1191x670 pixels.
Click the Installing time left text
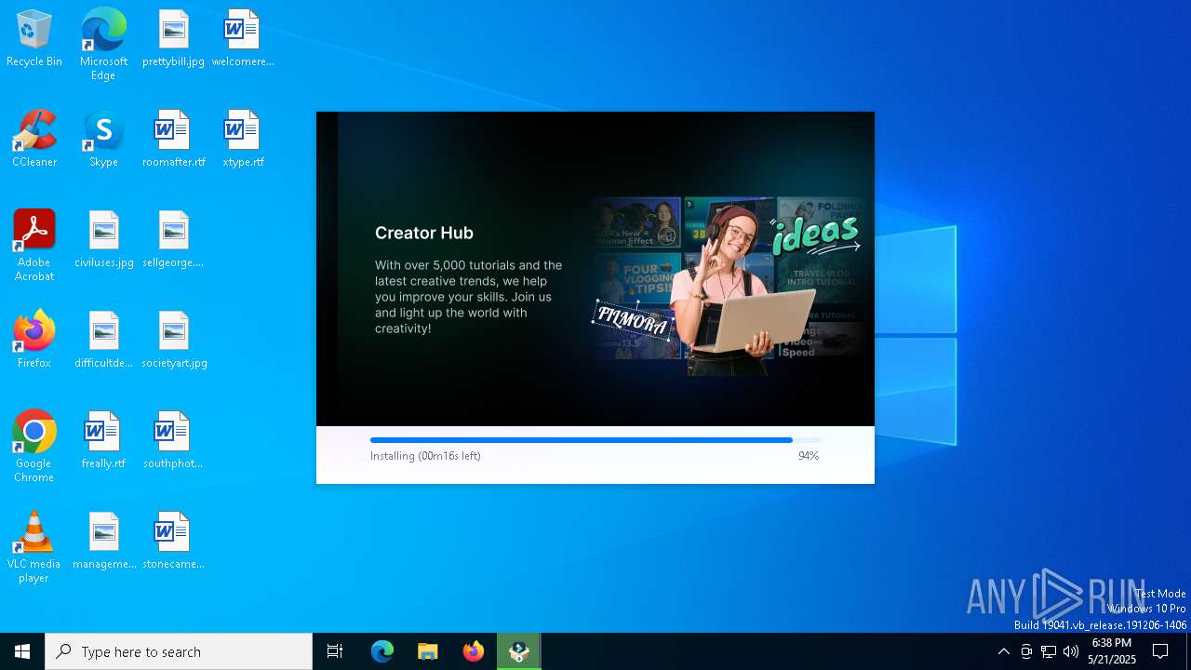pyautogui.click(x=425, y=456)
